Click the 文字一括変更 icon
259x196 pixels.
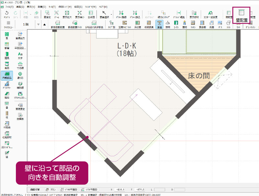[x=210, y=14]
